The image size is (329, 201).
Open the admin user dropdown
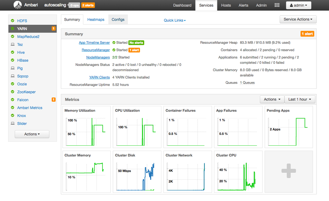(x=299, y=5)
